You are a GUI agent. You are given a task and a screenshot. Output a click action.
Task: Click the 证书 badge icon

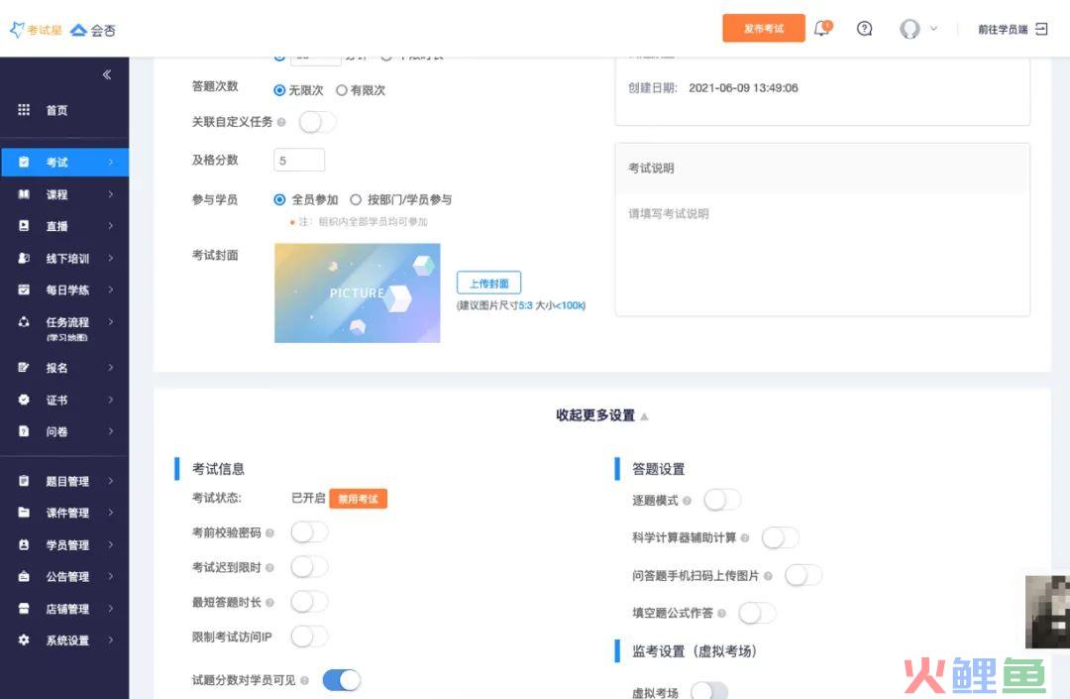tap(24, 400)
